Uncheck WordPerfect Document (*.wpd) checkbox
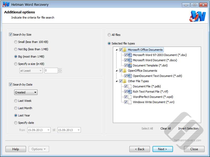210x157 pixels. pyautogui.click(x=126, y=97)
